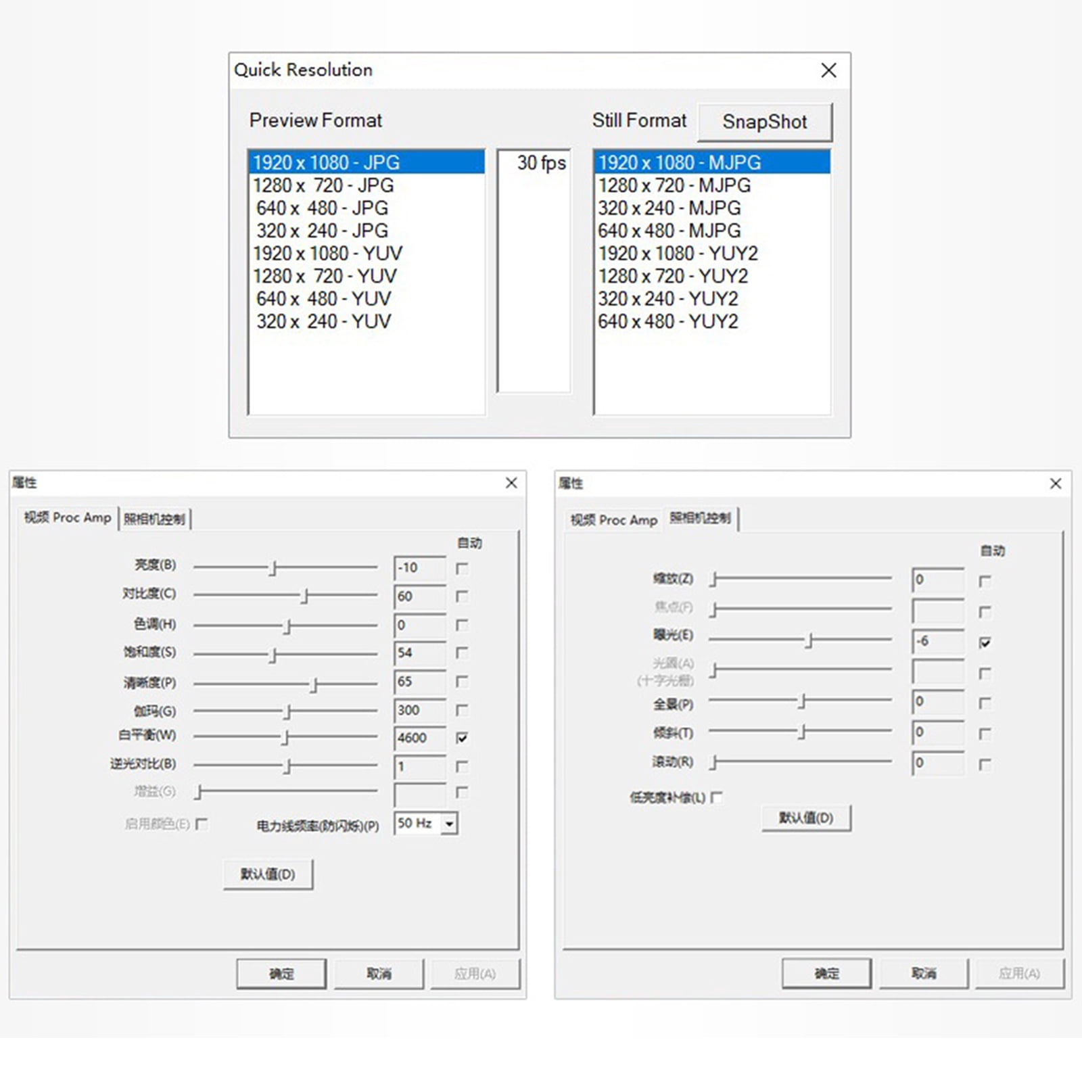This screenshot has width=1082, height=1082.
Task: Open the 50 Hz power line frequency dropdown
Action: [x=450, y=824]
